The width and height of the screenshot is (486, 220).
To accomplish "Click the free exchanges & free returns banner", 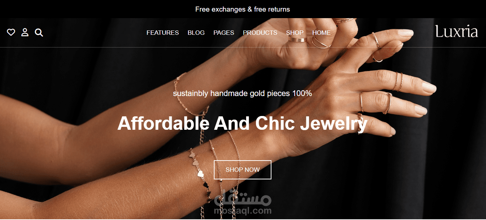I will [242, 9].
